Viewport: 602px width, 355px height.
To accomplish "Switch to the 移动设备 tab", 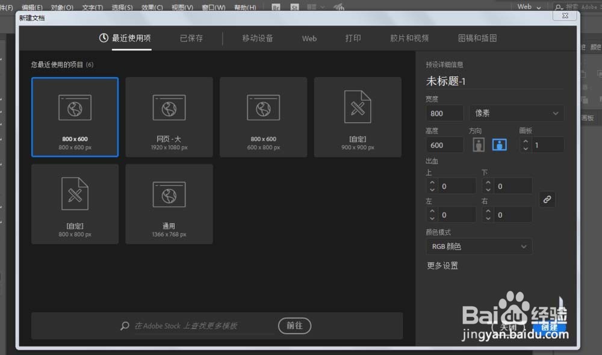I will (258, 38).
